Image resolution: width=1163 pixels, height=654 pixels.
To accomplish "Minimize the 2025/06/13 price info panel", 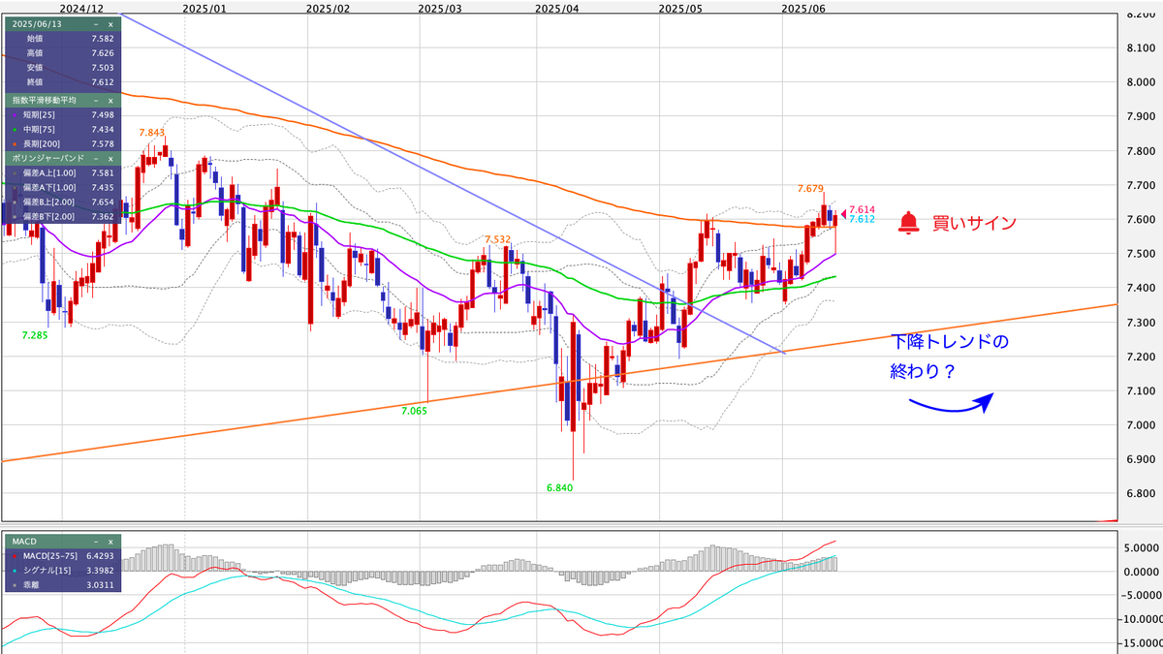I will (95, 23).
